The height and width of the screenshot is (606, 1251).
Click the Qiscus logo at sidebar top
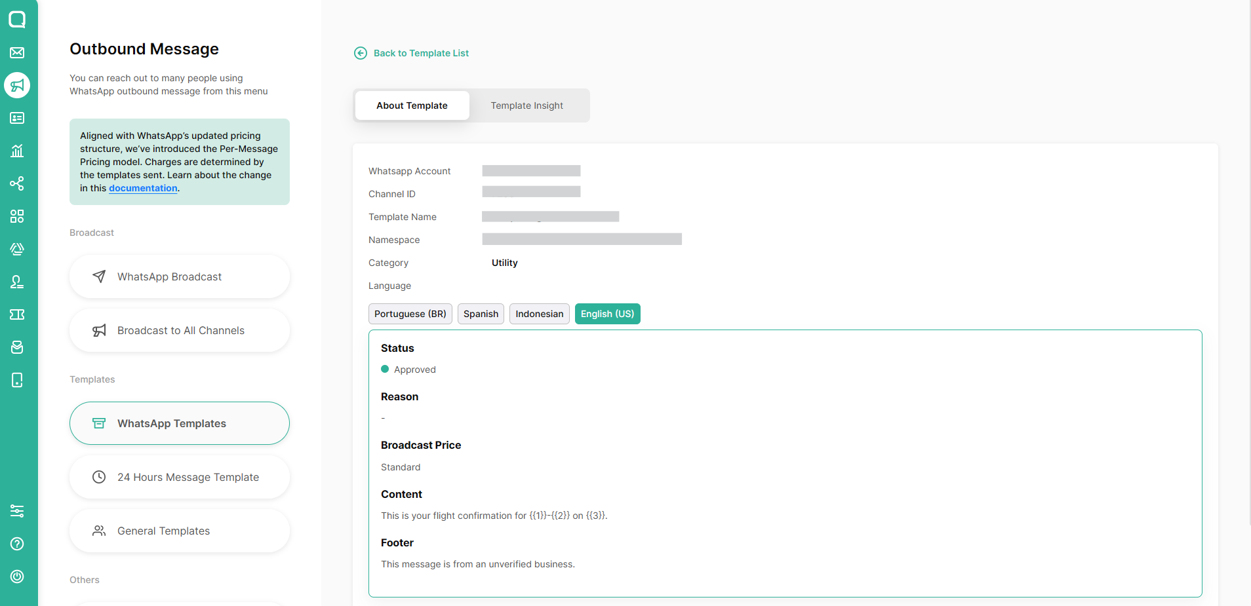click(x=17, y=19)
